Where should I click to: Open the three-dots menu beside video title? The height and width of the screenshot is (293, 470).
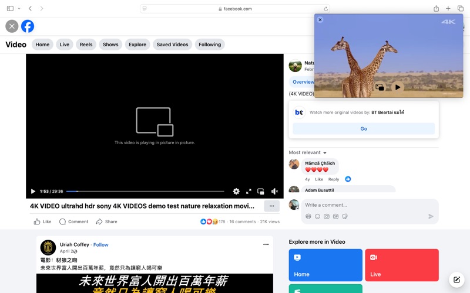(271, 206)
